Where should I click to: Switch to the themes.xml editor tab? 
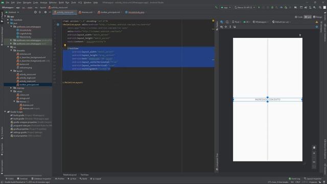(86, 12)
